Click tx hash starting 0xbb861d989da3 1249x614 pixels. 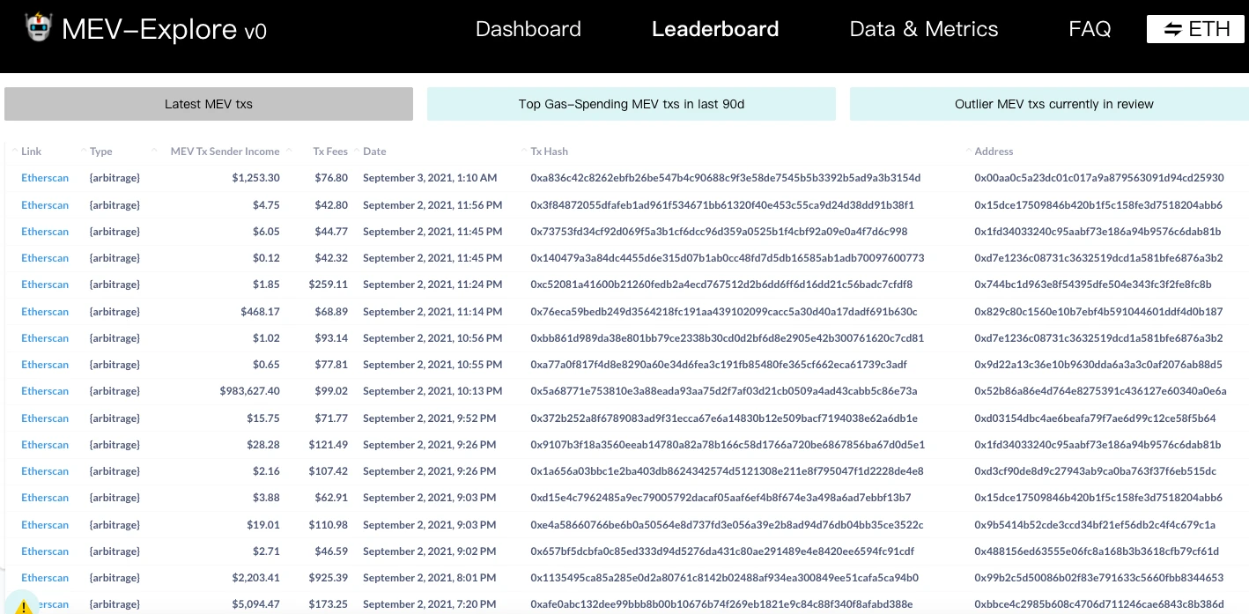(728, 338)
